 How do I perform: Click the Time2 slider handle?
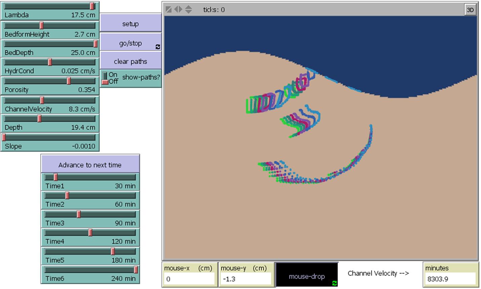coord(67,195)
